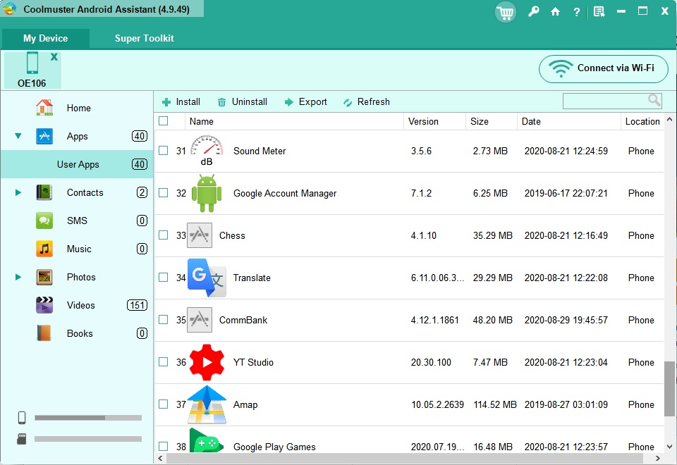
Task: Open the shopping cart purchase icon
Action: [x=505, y=12]
